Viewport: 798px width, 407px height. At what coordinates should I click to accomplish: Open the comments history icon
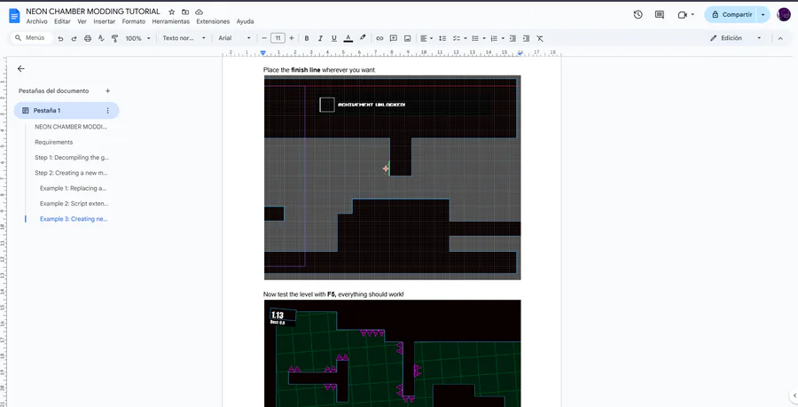point(660,15)
